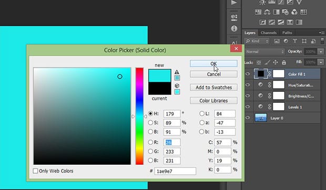
Task: Lock transparent pixels in Layers panel
Action: pyautogui.click(x=259, y=62)
